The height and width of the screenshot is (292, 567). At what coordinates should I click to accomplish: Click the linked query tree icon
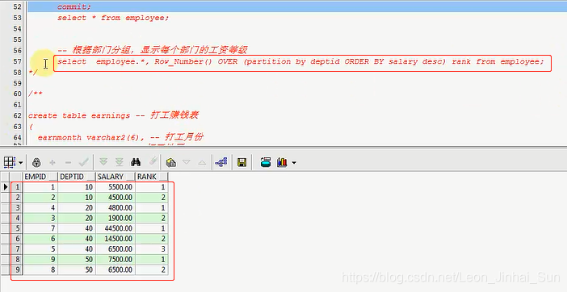coord(221,162)
